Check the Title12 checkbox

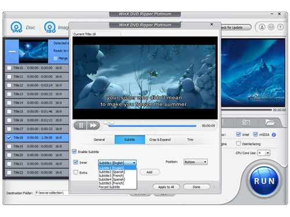pos(9,85)
